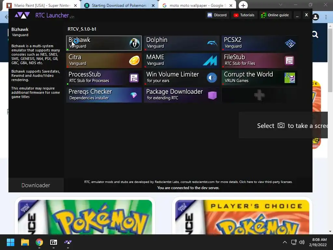The width and height of the screenshot is (333, 250).
Task: Go back with browser back arrow
Action: [x=7, y=17]
